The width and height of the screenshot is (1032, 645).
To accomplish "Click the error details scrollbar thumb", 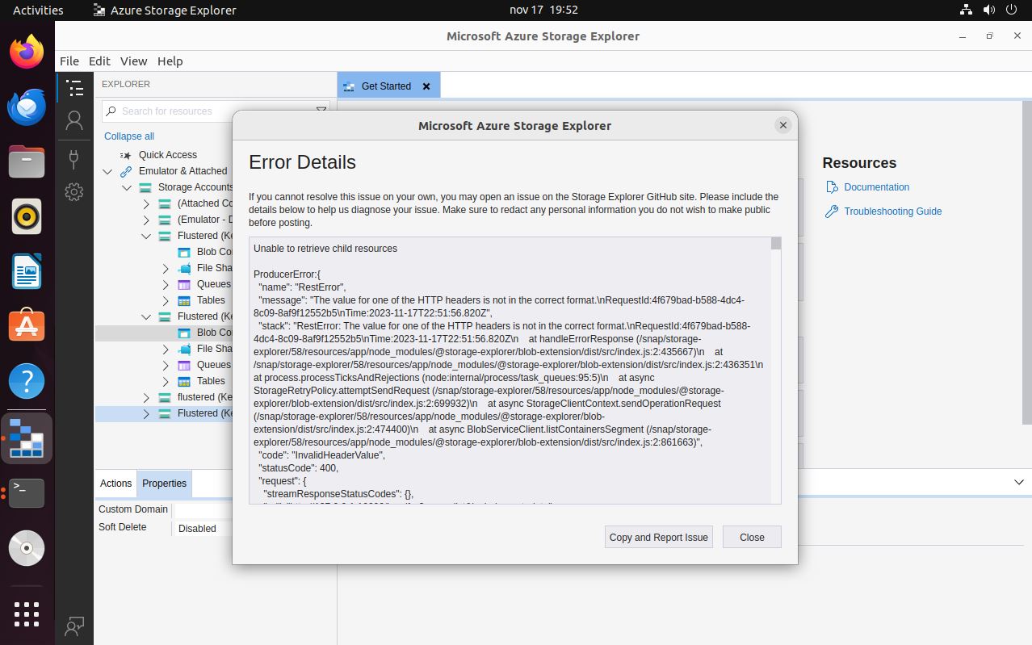I will 776,243.
